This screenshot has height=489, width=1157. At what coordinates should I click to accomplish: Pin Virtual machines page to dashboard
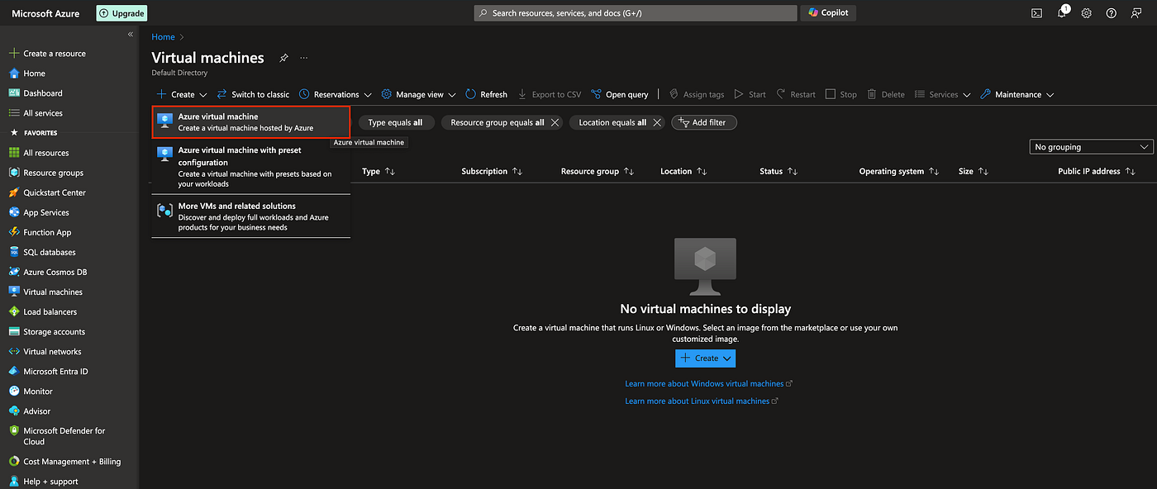[x=283, y=58]
